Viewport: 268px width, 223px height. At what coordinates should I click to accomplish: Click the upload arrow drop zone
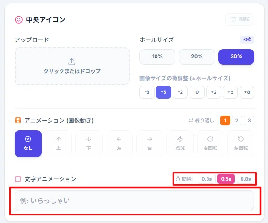tap(72, 66)
